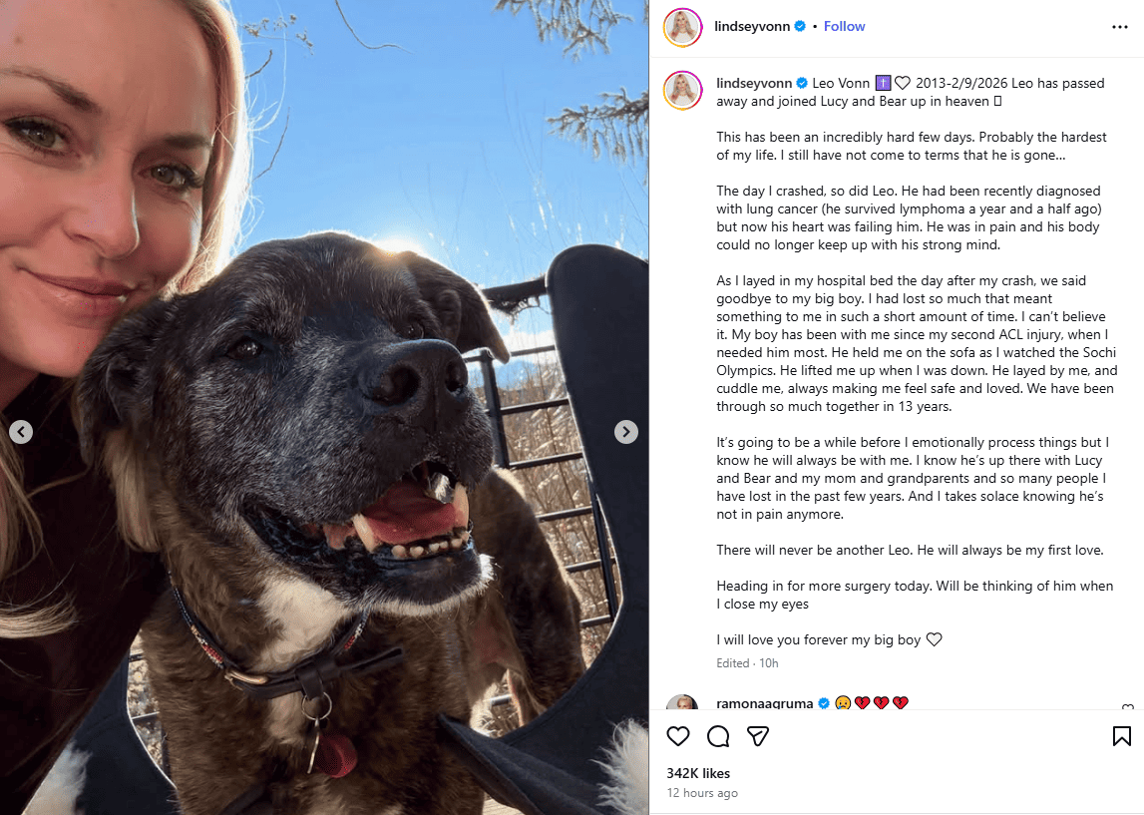Screen dimensions: 1144x815
Task: Click the Edited 10h caption label
Action: (x=747, y=663)
